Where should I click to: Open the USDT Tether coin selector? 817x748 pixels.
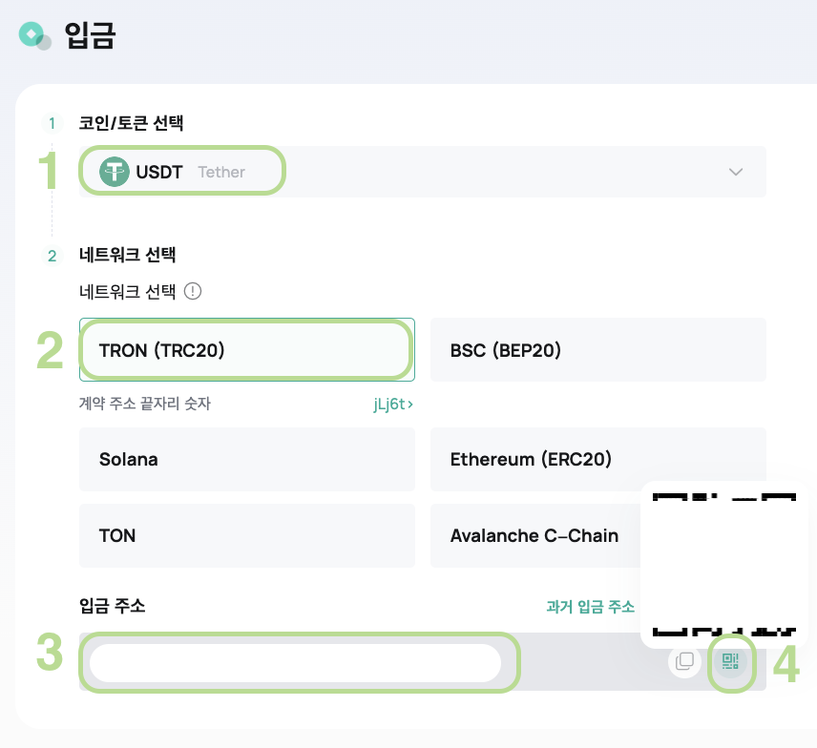point(423,172)
